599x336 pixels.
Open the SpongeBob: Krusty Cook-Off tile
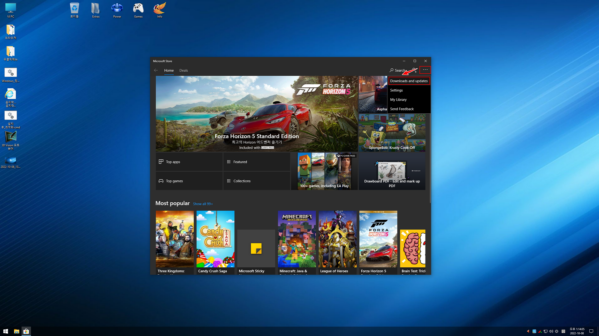tap(392, 133)
